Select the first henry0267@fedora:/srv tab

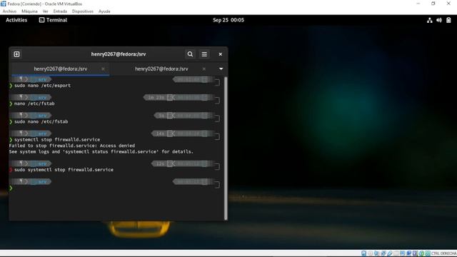(x=60, y=69)
